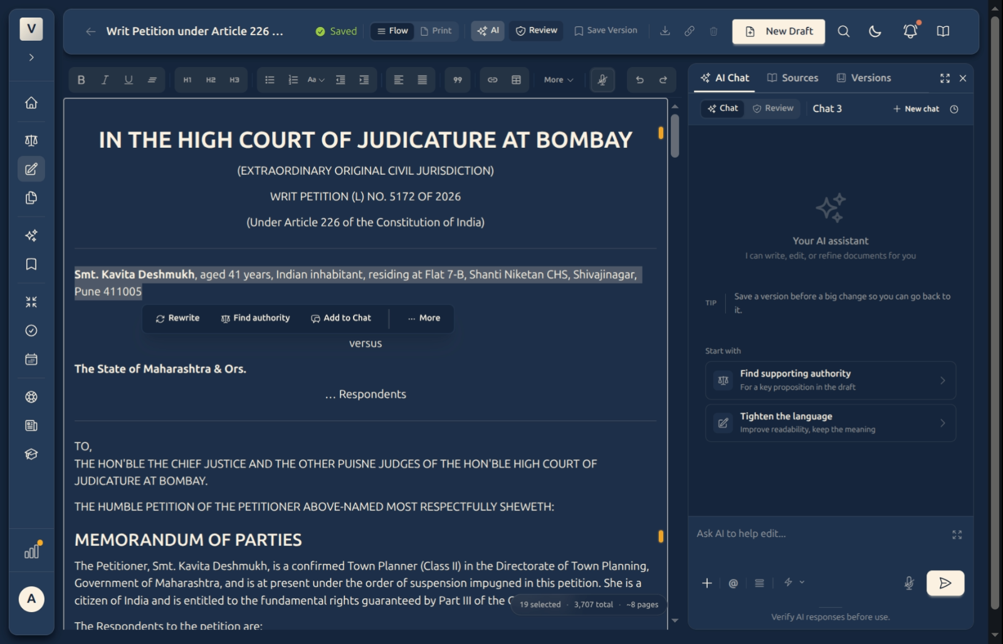1003x644 pixels.
Task: Open Home in the sidebar
Action: tap(31, 103)
